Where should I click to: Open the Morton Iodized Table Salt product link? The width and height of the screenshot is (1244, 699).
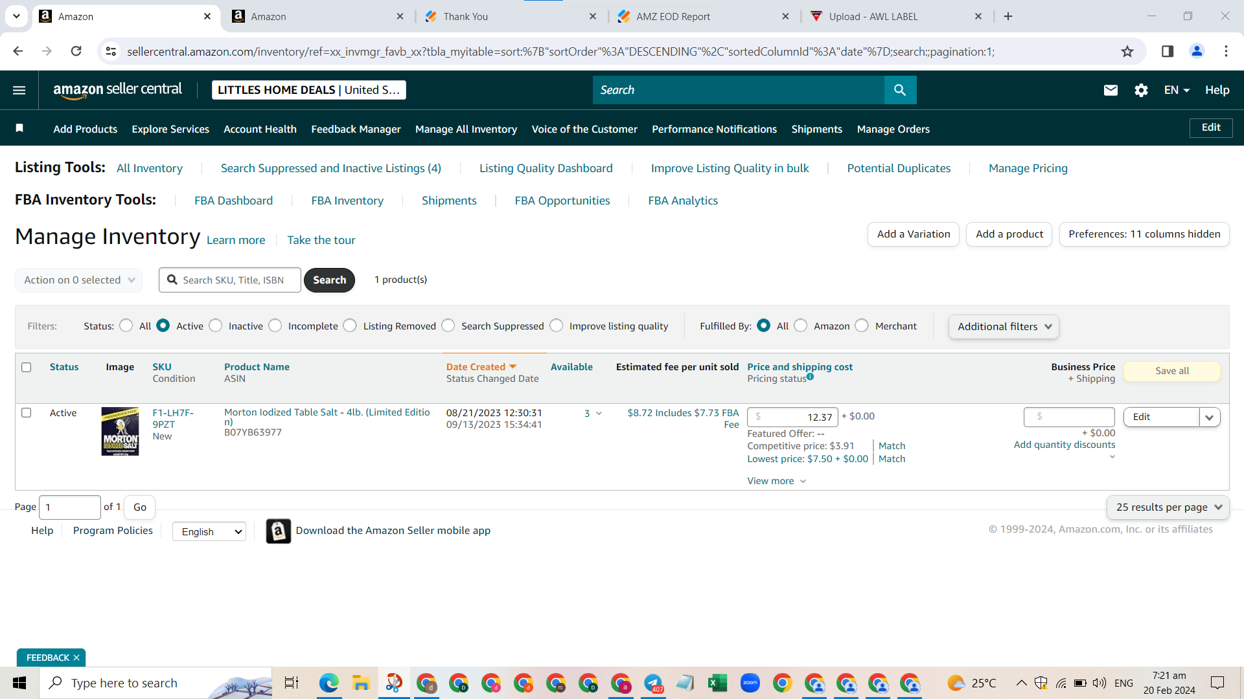click(327, 417)
